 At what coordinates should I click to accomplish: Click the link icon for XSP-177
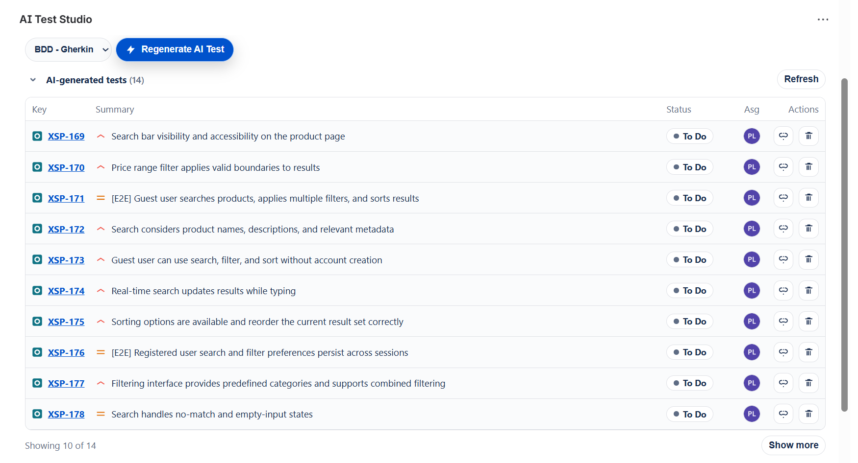pyautogui.click(x=783, y=383)
